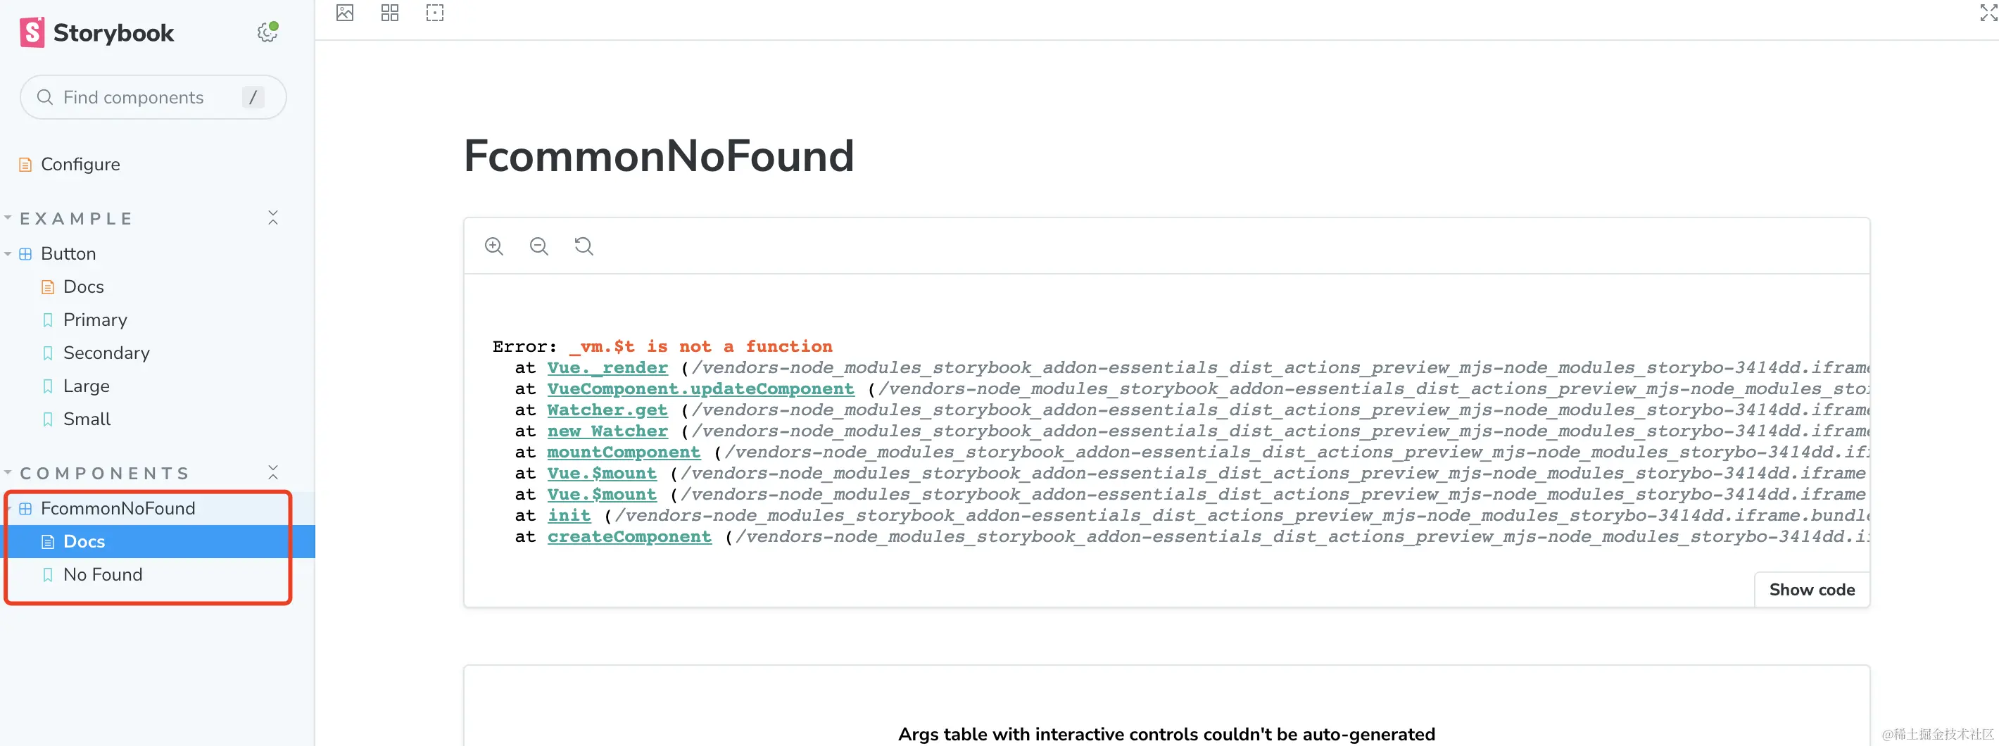Viewport: 1999px width, 746px height.
Task: Enter full screen mode
Action: [x=1988, y=13]
